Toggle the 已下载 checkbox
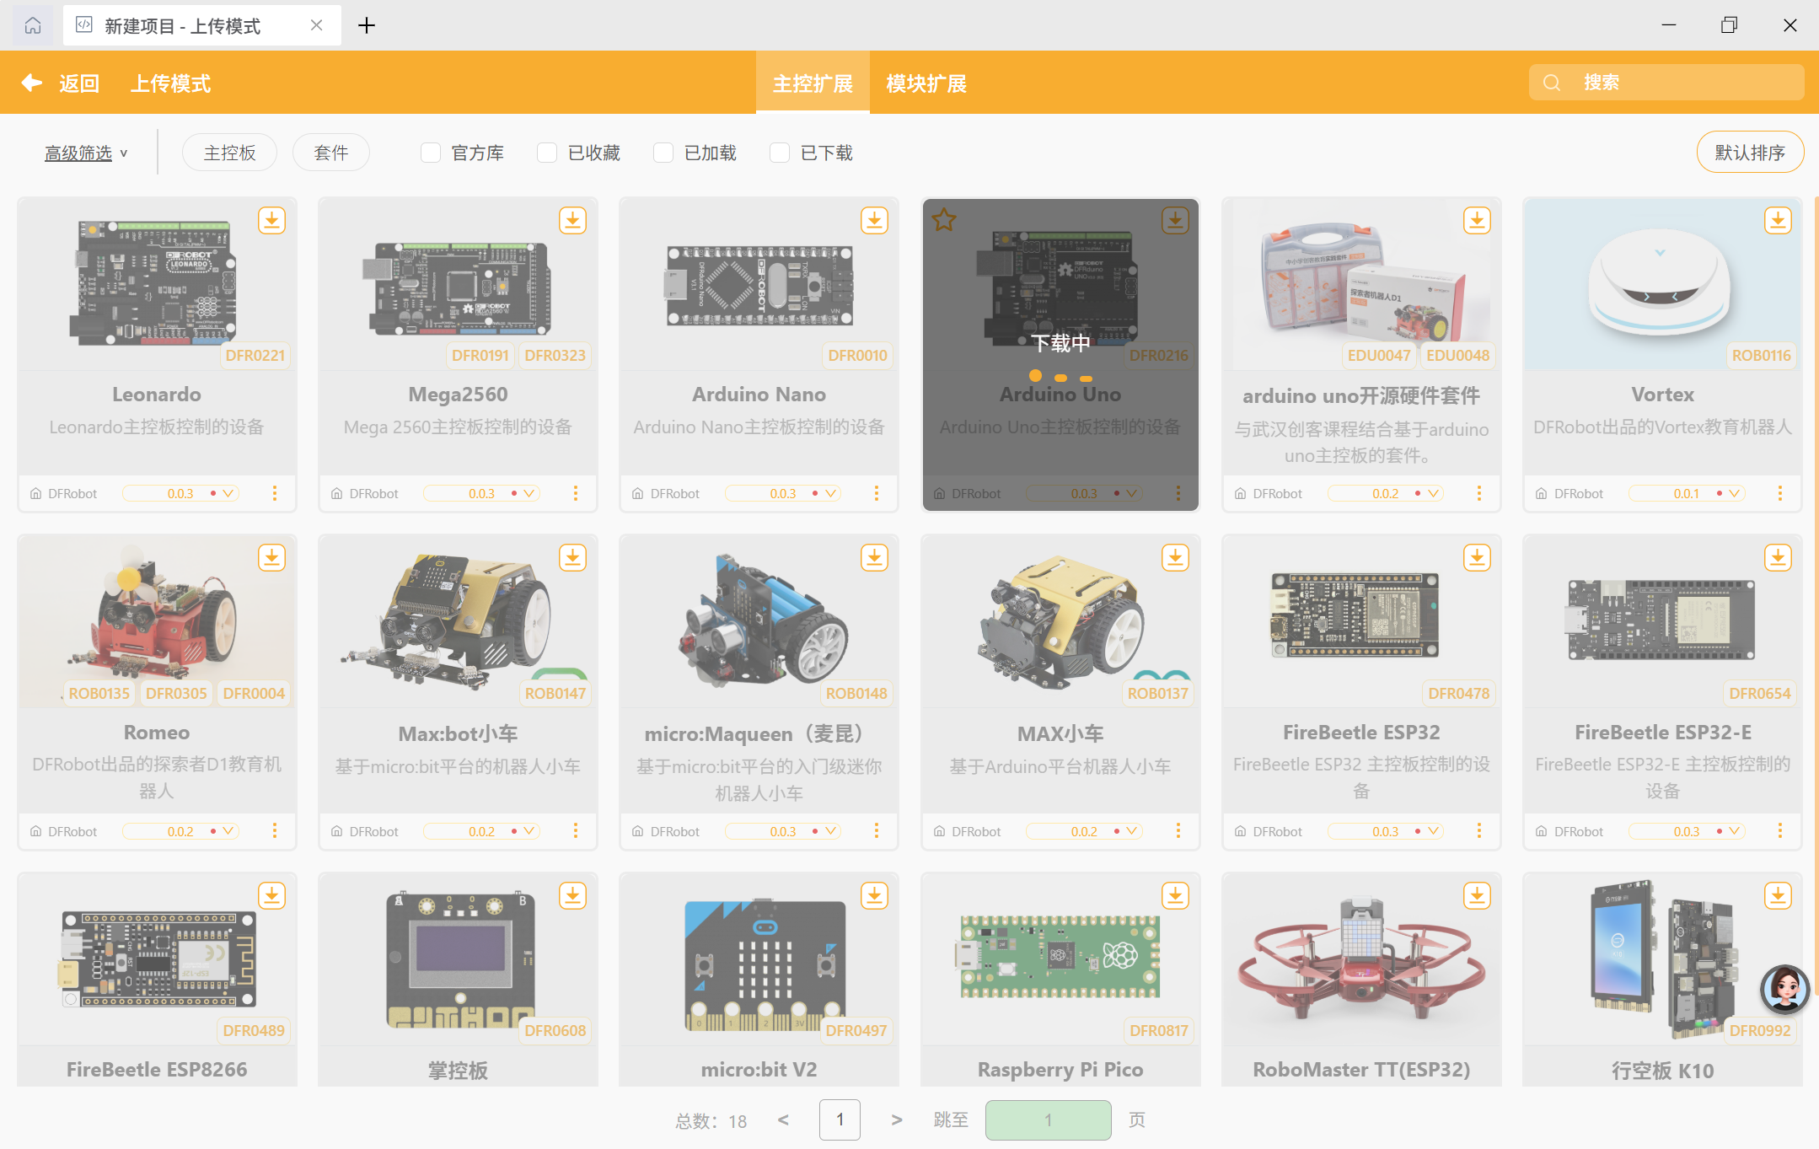This screenshot has height=1149, width=1819. pos(780,153)
